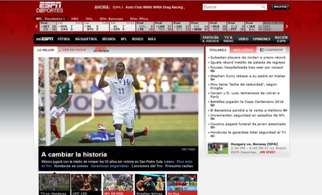The image size is (322, 195).
Task: Open CAR vs TEN score box
Action: 163,26
